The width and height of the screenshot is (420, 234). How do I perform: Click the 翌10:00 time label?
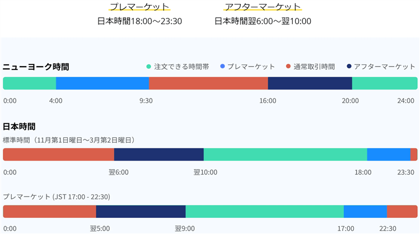pos(205,172)
